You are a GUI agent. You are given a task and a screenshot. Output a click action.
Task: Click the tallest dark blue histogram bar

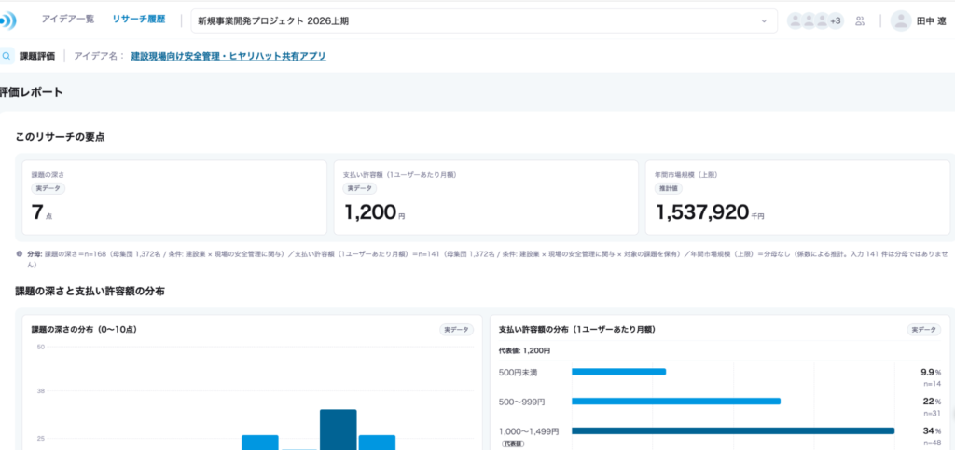click(338, 430)
